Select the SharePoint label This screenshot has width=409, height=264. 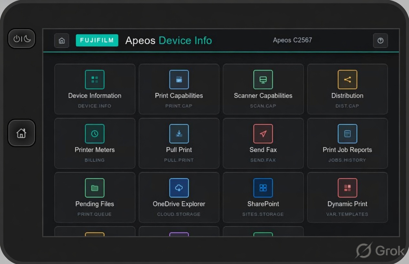coord(263,204)
